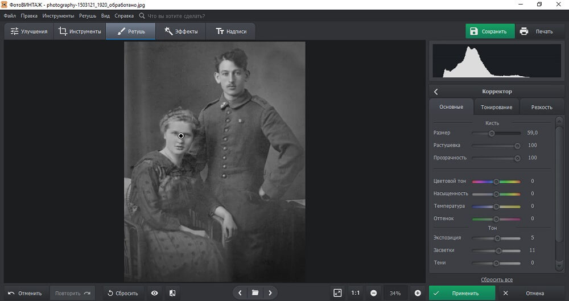Switch to the Ретушь tab
Screen dimensions: 569x301
[x=131, y=31]
